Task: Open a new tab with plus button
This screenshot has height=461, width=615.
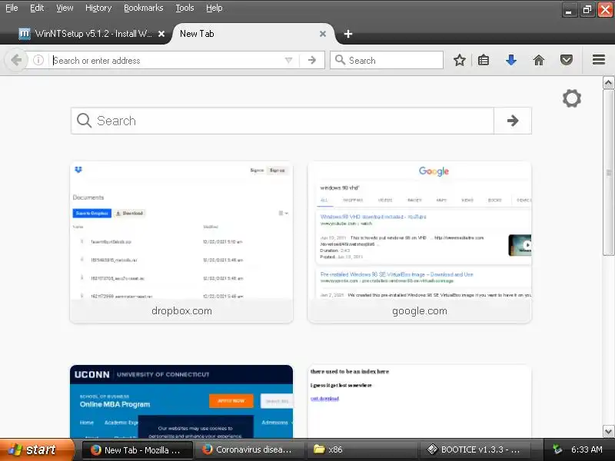Action: (x=348, y=34)
